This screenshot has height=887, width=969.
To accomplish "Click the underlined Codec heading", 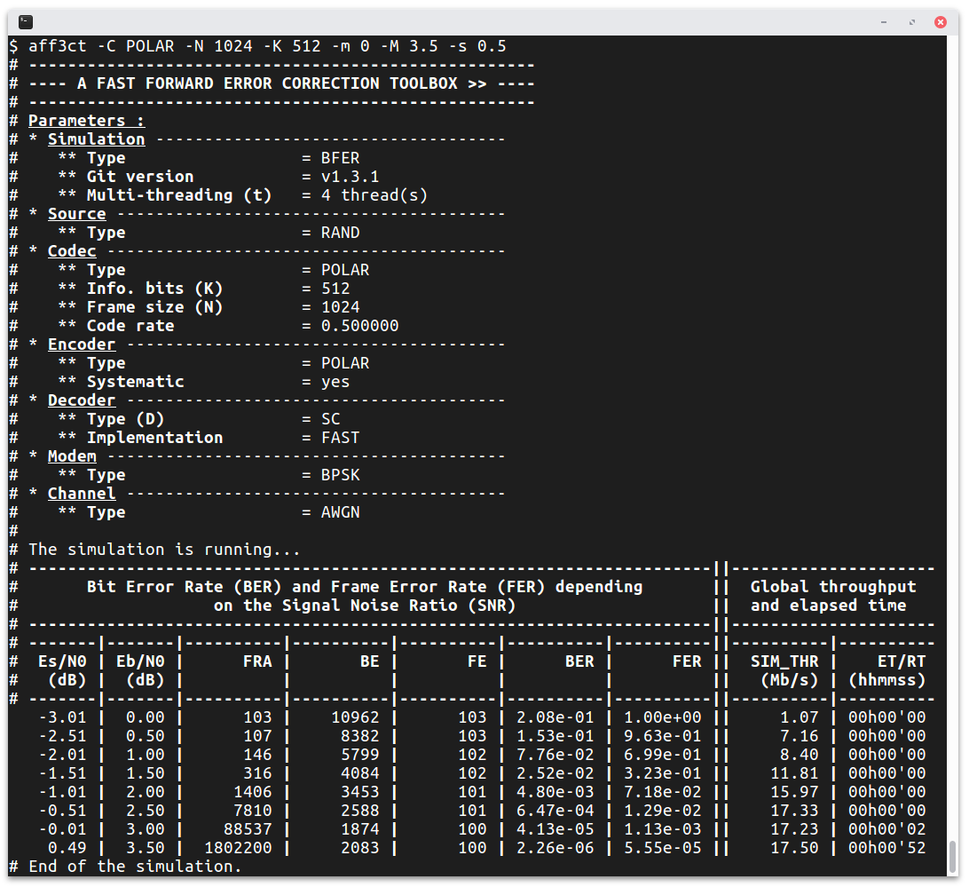I will (x=72, y=251).
